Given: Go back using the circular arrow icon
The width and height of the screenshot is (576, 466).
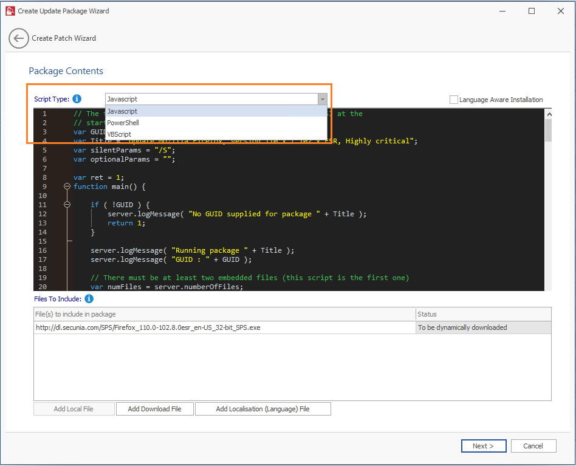Looking at the screenshot, I should click(19, 38).
